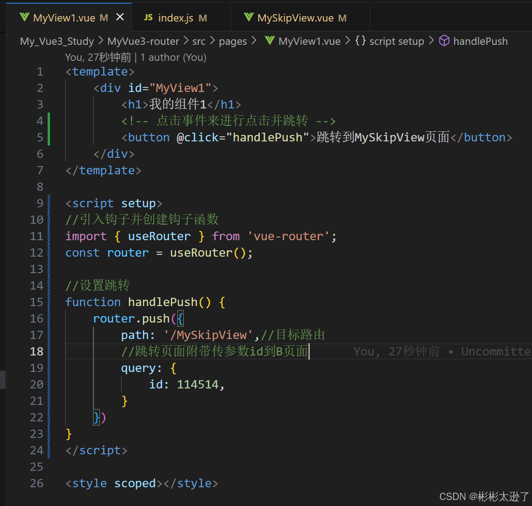The image size is (532, 506).
Task: Click the Vue icon on MyView1.vue tab
Action: (24, 17)
